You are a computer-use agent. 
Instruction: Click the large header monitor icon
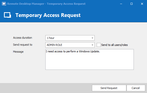coord(7,15)
